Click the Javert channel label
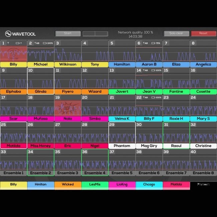The height and width of the screenshot is (217, 217). click(x=122, y=91)
